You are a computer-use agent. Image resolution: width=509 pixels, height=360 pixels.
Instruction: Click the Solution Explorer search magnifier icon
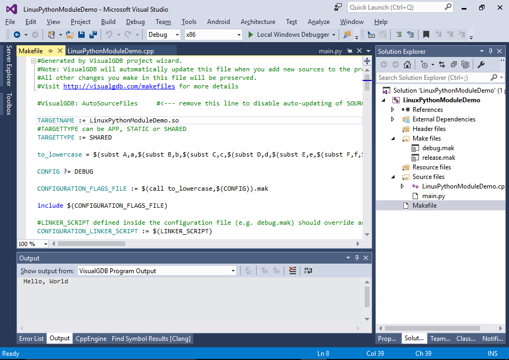(494, 78)
